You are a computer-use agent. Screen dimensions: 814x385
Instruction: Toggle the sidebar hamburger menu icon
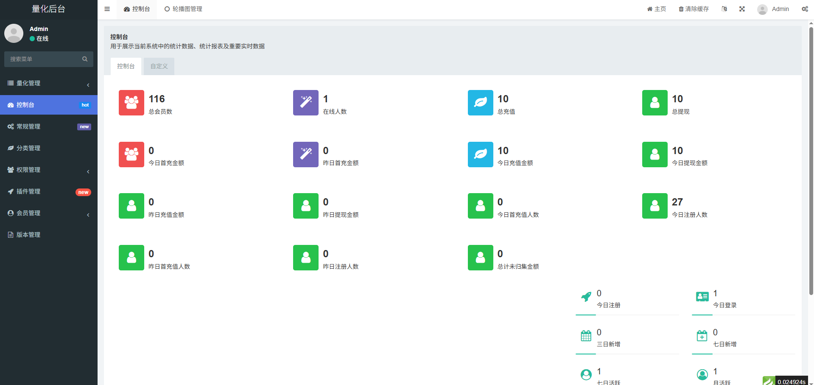pos(107,9)
